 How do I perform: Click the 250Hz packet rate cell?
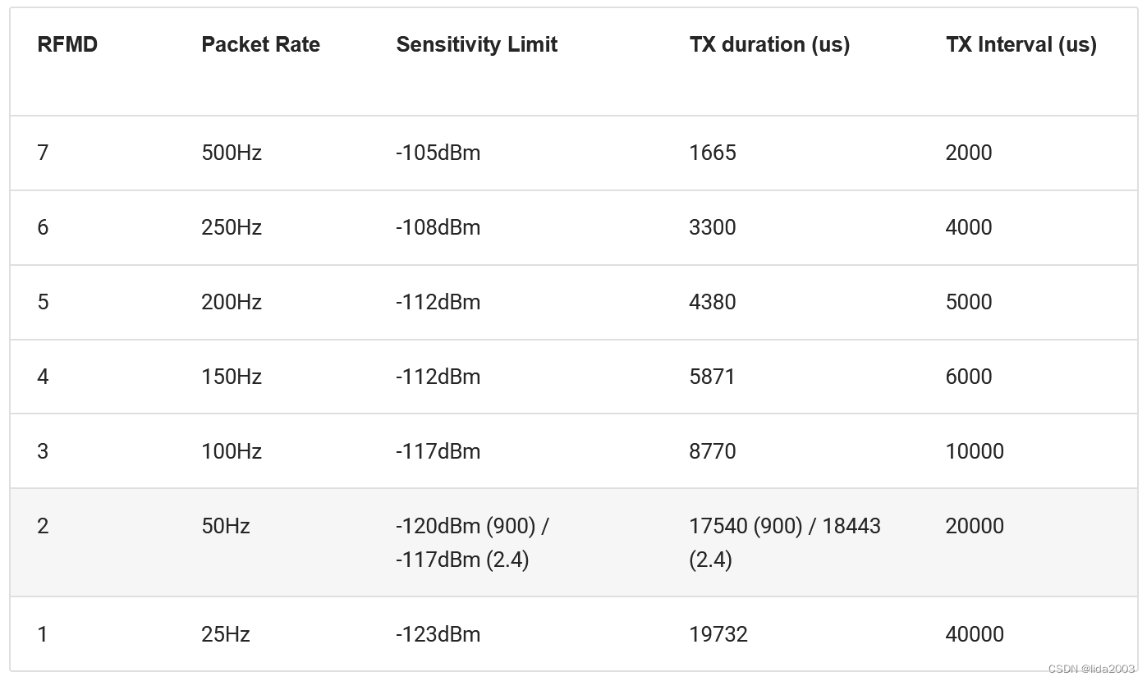(232, 227)
